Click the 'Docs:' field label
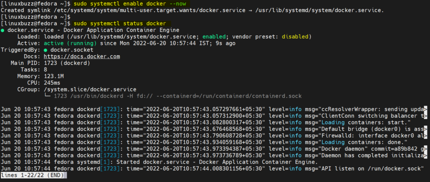 32,57
